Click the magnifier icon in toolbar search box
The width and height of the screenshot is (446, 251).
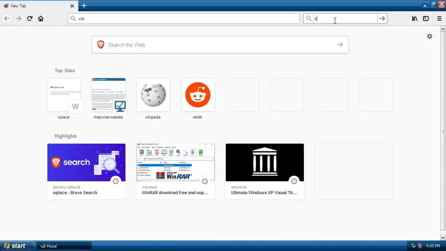(309, 18)
